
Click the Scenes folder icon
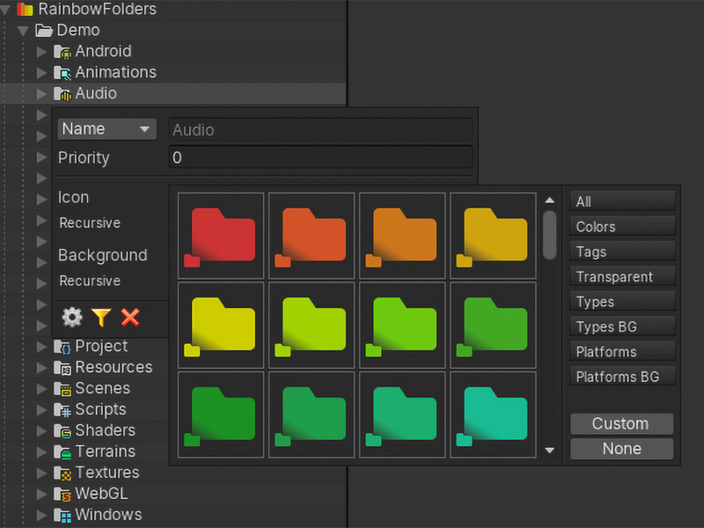[62, 389]
